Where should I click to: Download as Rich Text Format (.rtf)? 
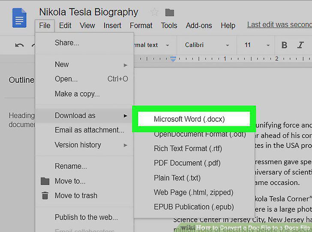195,148
